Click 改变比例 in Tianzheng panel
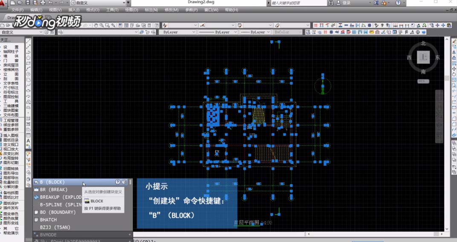The image size is (457, 242). [x=11, y=153]
